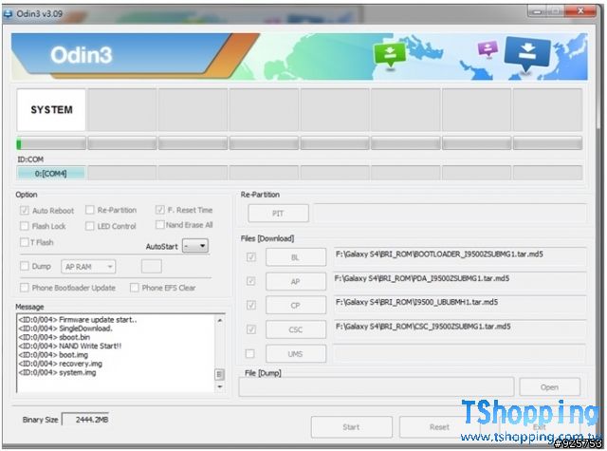This screenshot has width=607, height=451.
Task: Enable the Re-Partition checkbox
Action: (x=90, y=210)
